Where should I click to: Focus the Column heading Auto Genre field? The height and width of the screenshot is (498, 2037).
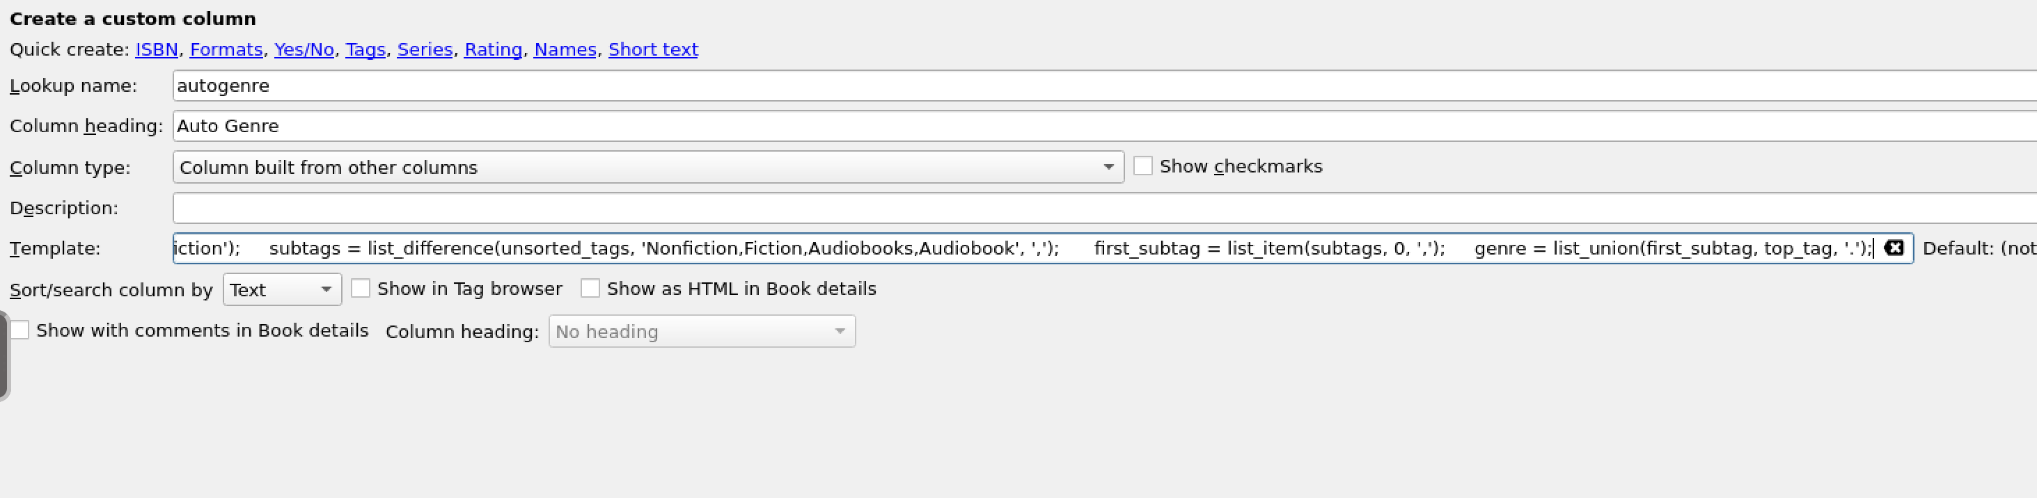(x=1028, y=127)
